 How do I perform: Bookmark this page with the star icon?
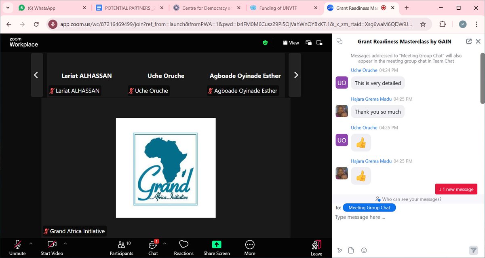[423, 24]
